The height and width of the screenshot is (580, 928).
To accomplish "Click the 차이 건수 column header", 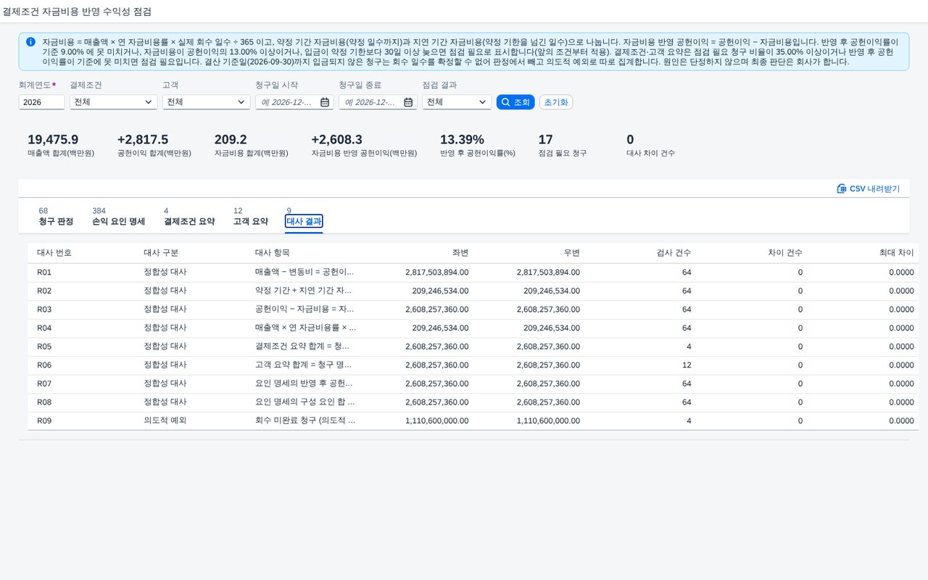I will (785, 252).
